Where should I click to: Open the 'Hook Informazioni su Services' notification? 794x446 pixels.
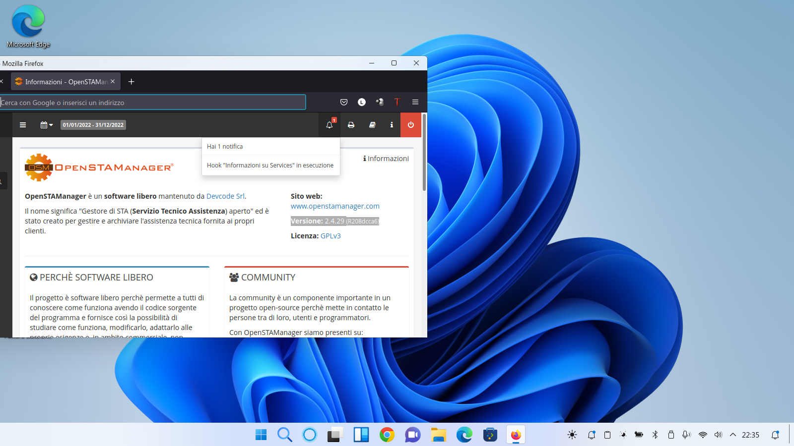click(270, 166)
